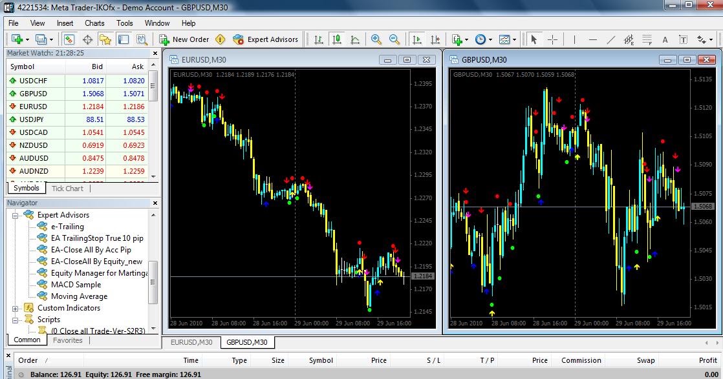Screen dimensions: 723x379
Task: Open the Charts menu
Action: 94,23
